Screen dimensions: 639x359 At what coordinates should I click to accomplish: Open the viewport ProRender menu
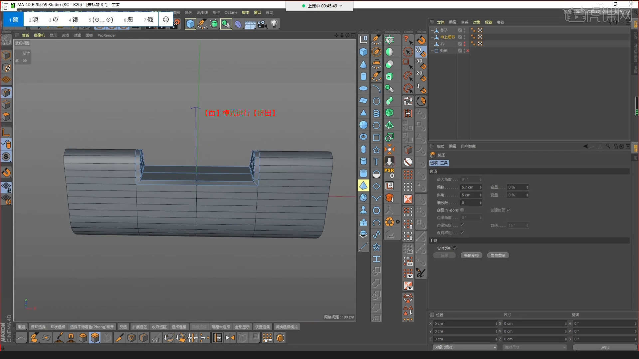(106, 35)
